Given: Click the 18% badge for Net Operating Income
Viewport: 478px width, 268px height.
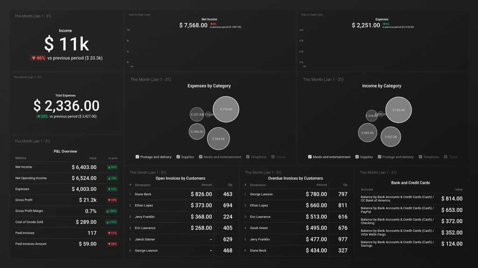Looking at the screenshot, I should 112,178.
